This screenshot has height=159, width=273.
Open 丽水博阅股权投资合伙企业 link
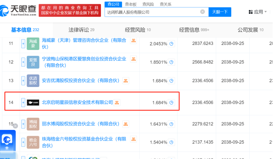click(80, 124)
